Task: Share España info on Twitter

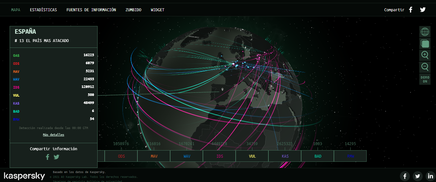Action: point(57,157)
